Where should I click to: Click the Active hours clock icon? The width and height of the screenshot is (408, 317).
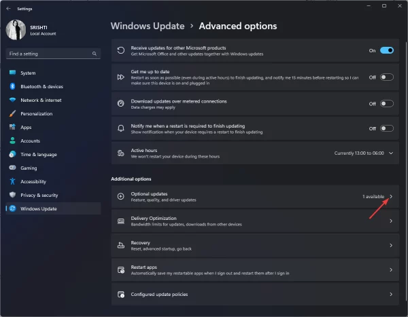121,153
